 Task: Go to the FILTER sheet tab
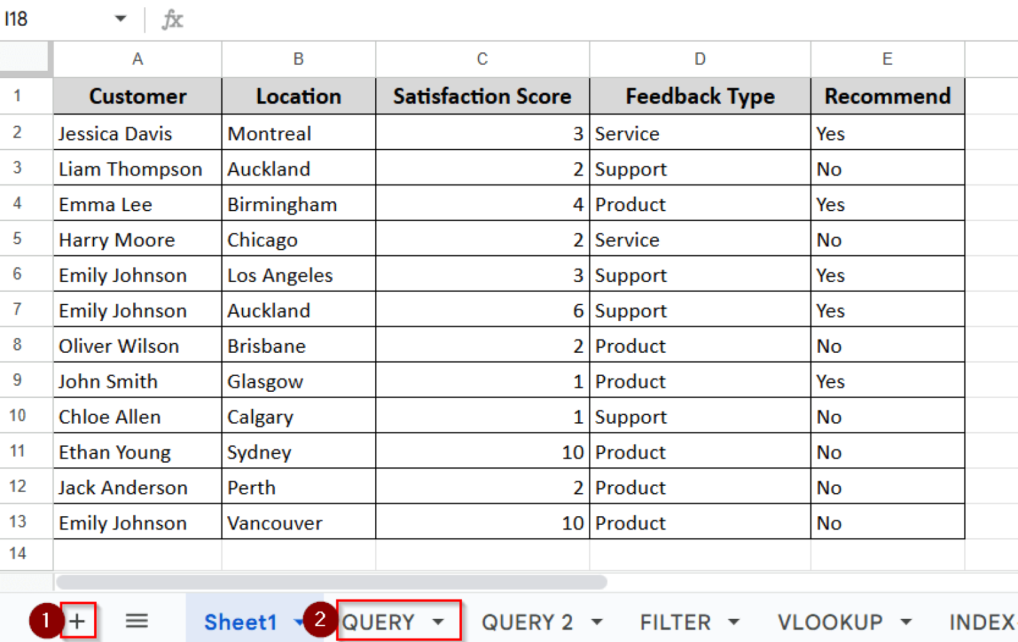[x=675, y=621]
